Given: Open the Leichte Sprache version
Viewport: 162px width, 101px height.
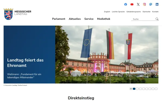Looking at the screenshot, I should point(118,12).
